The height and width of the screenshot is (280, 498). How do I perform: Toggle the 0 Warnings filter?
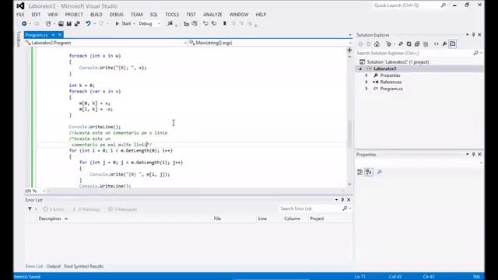click(x=86, y=209)
